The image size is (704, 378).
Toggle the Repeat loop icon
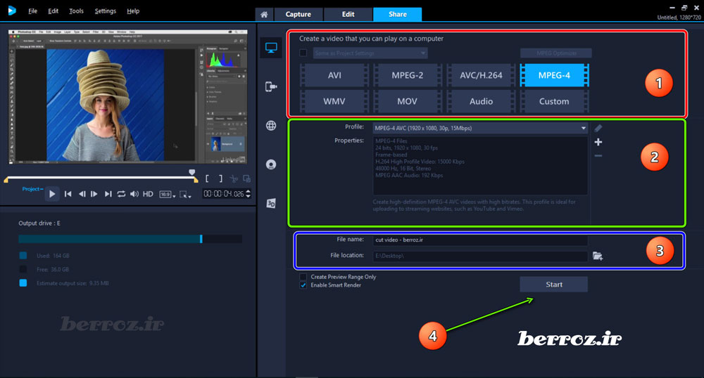121,194
